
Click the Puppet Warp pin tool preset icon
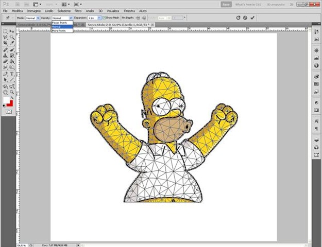coord(8,18)
